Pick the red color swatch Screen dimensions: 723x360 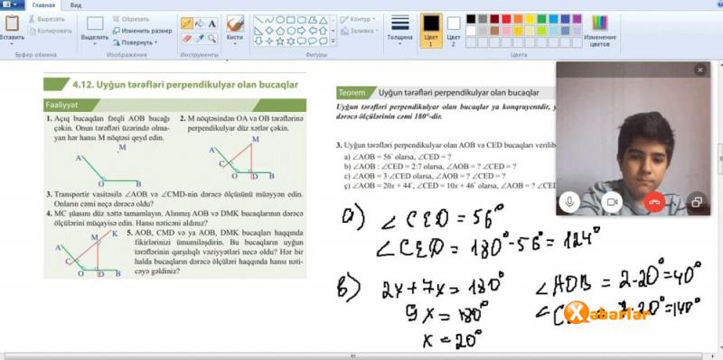[x=506, y=19]
